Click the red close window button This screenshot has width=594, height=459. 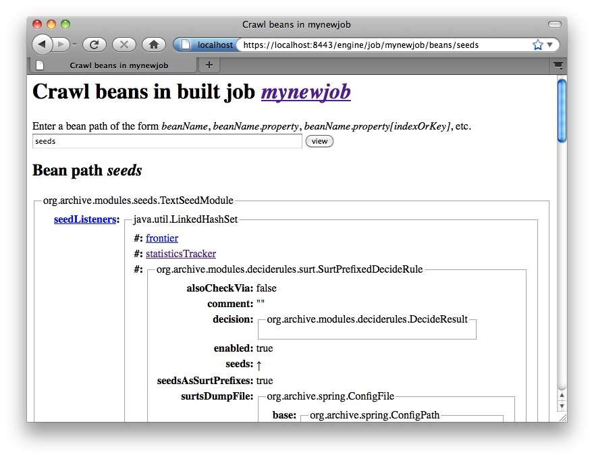coord(36,24)
